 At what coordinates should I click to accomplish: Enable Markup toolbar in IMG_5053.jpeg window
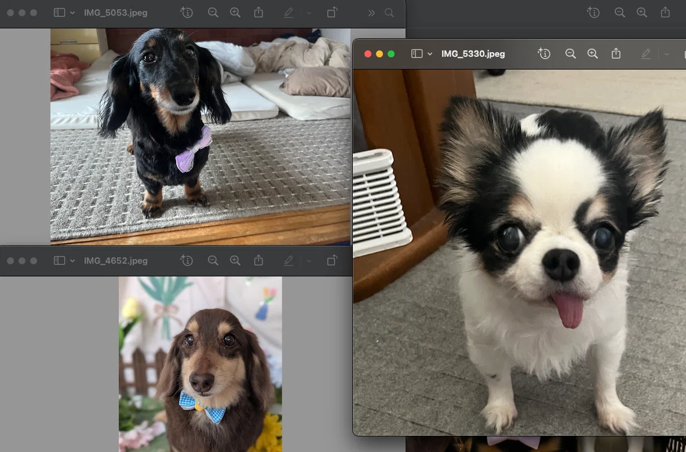click(x=289, y=13)
